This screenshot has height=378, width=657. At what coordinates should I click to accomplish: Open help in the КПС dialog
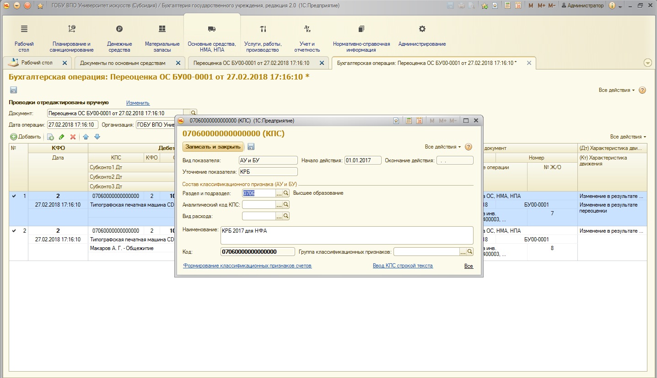point(469,147)
